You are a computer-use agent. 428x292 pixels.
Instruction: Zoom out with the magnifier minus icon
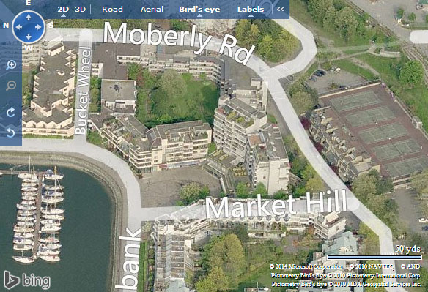11,86
